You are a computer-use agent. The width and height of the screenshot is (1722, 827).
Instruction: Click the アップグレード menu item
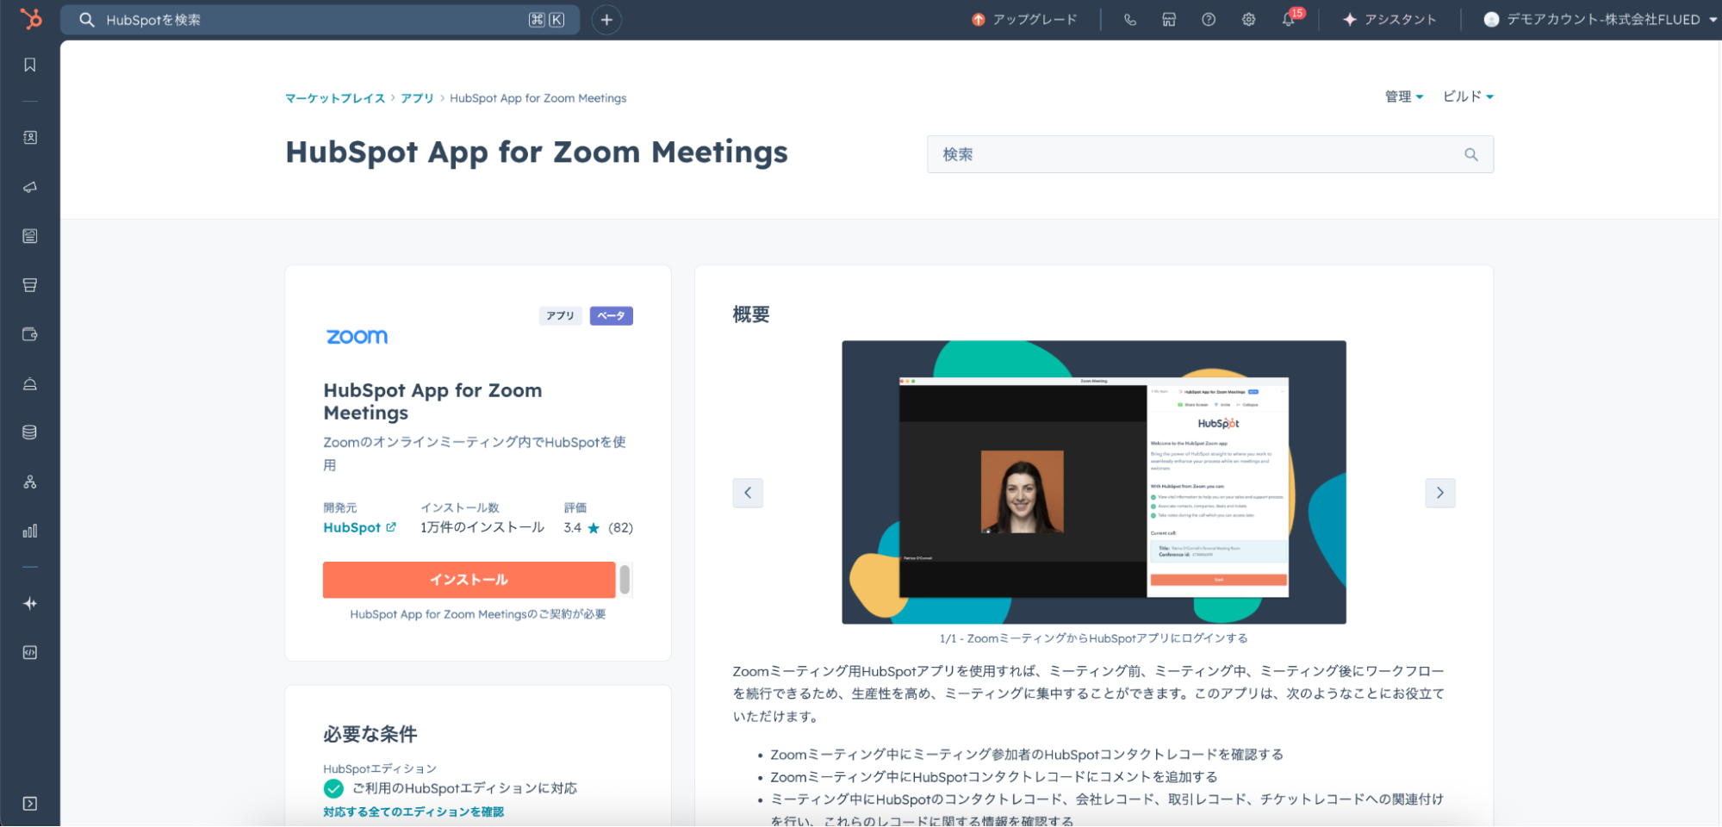(x=1024, y=20)
